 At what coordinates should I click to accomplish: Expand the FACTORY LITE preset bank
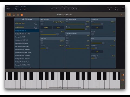pos(36,23)
